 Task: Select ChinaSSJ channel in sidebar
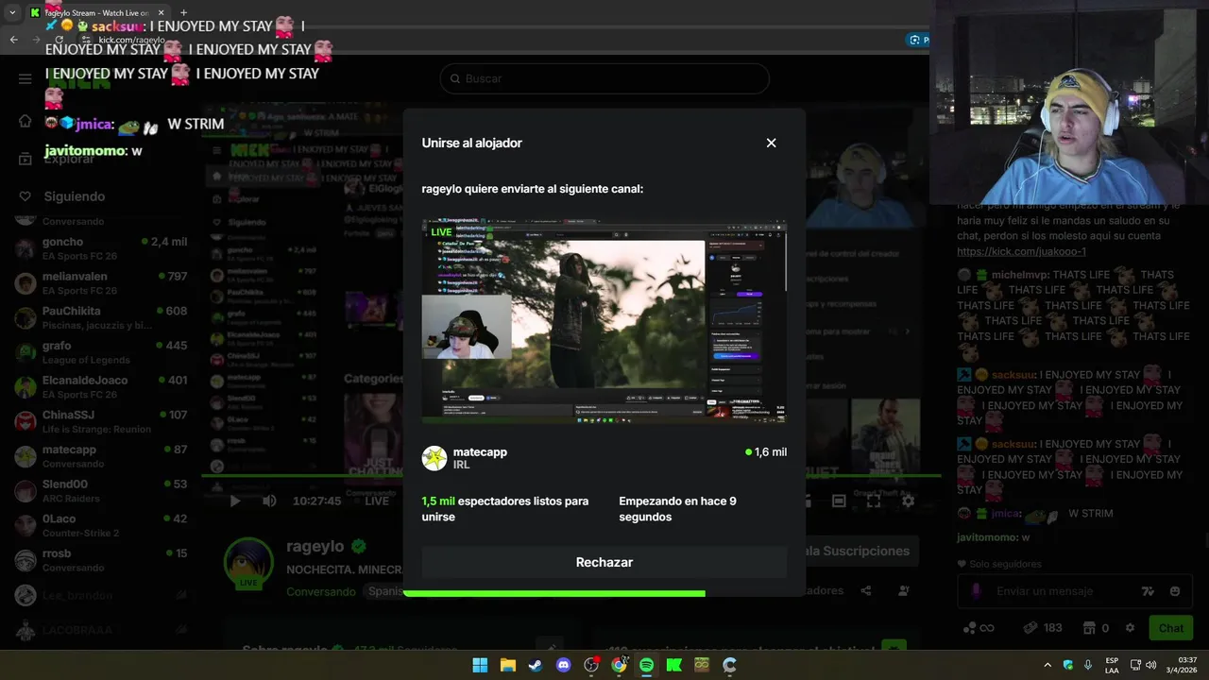tap(101, 422)
